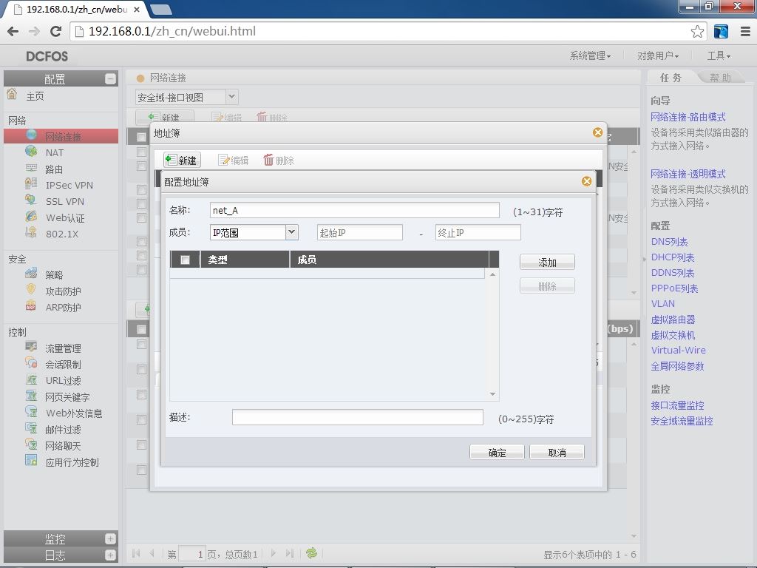
Task: Click the 会话限制 icon
Action: click(31, 363)
